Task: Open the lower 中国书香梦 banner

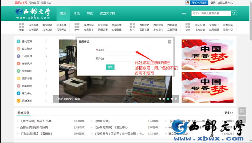Action: [x=208, y=87]
